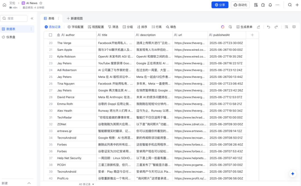Click the blue 分享 share button
Screen dimensions: 301x186
pos(220,5)
